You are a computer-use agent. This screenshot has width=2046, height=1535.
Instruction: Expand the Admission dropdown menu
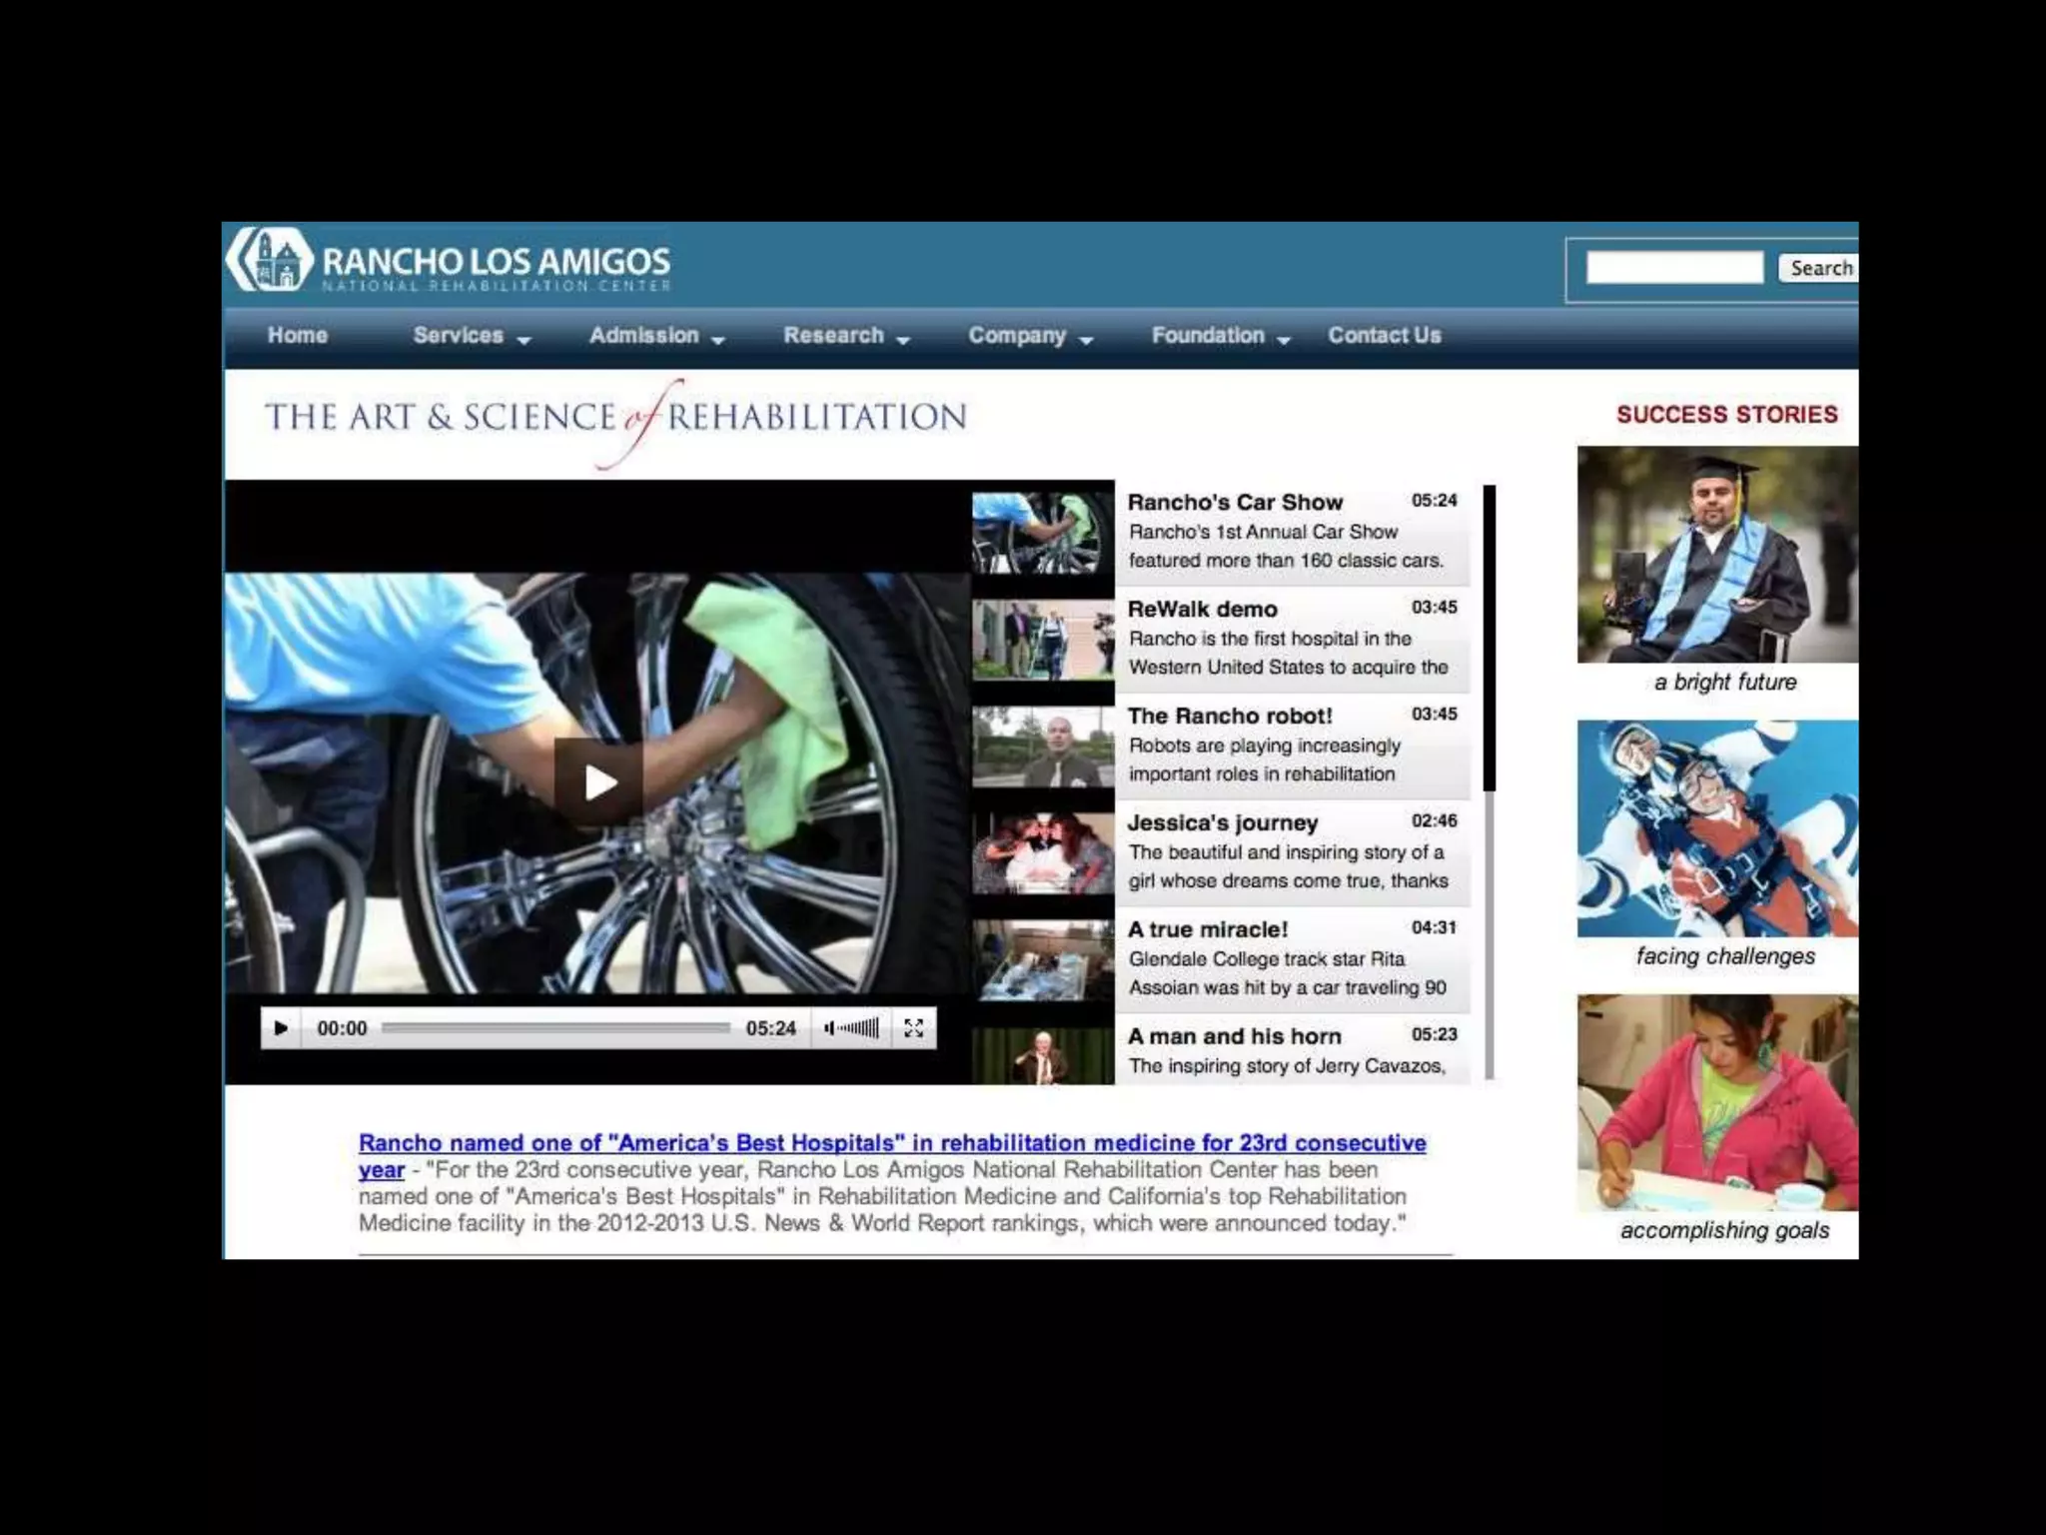655,336
